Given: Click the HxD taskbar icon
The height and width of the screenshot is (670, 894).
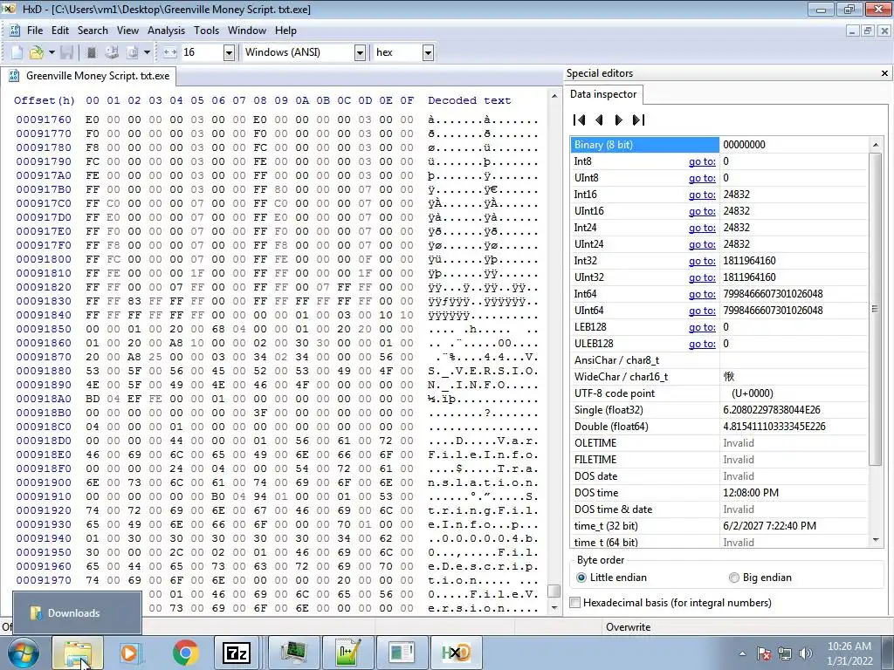Looking at the screenshot, I should (x=456, y=653).
